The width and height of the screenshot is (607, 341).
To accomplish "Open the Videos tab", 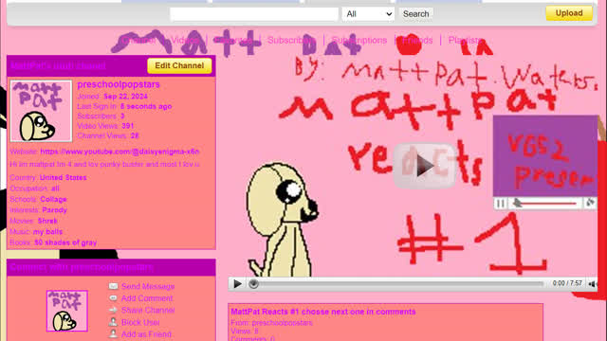I will [185, 40].
